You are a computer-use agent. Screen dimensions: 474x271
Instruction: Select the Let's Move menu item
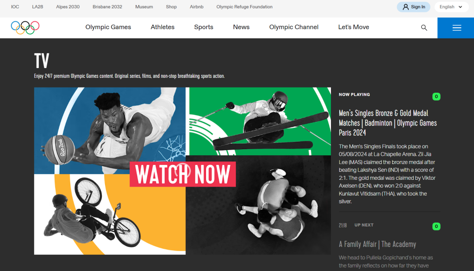point(354,27)
